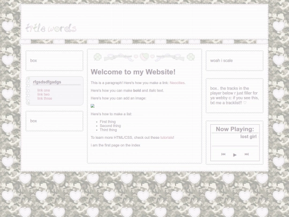Open 'link three' in the sidebar
Screen dimensions: 289x217
(44, 99)
